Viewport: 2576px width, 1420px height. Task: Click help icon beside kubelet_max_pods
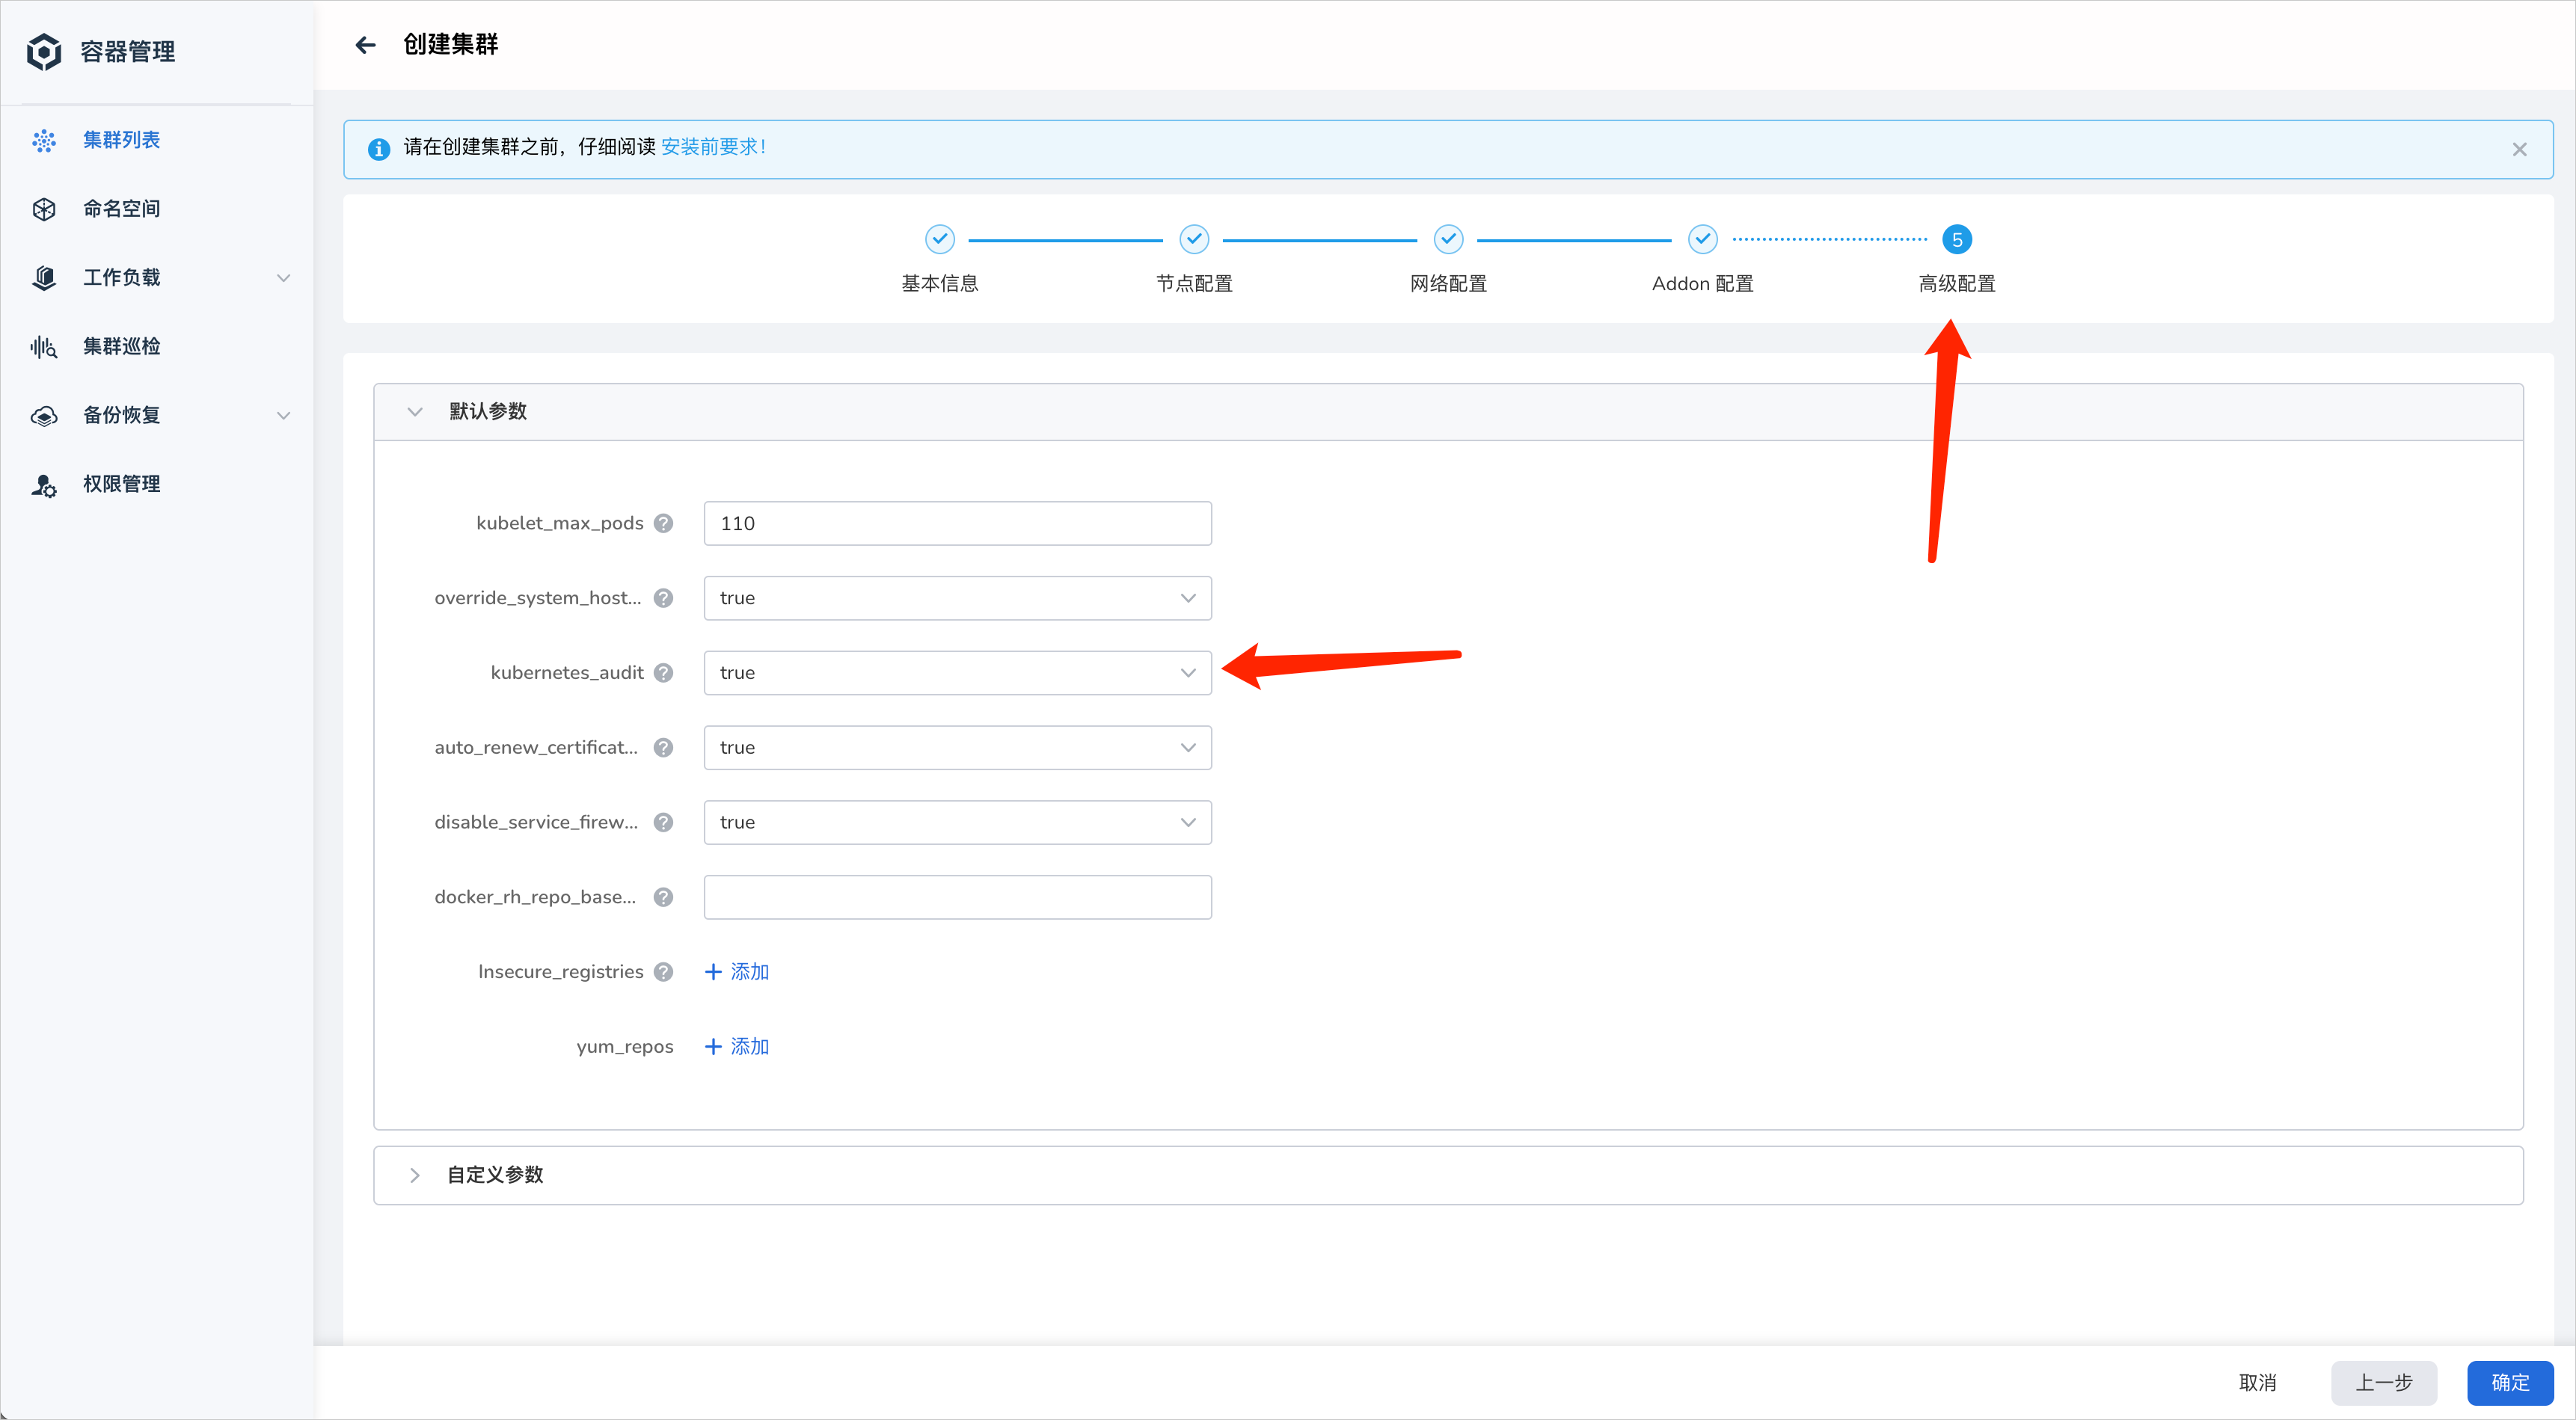(663, 523)
